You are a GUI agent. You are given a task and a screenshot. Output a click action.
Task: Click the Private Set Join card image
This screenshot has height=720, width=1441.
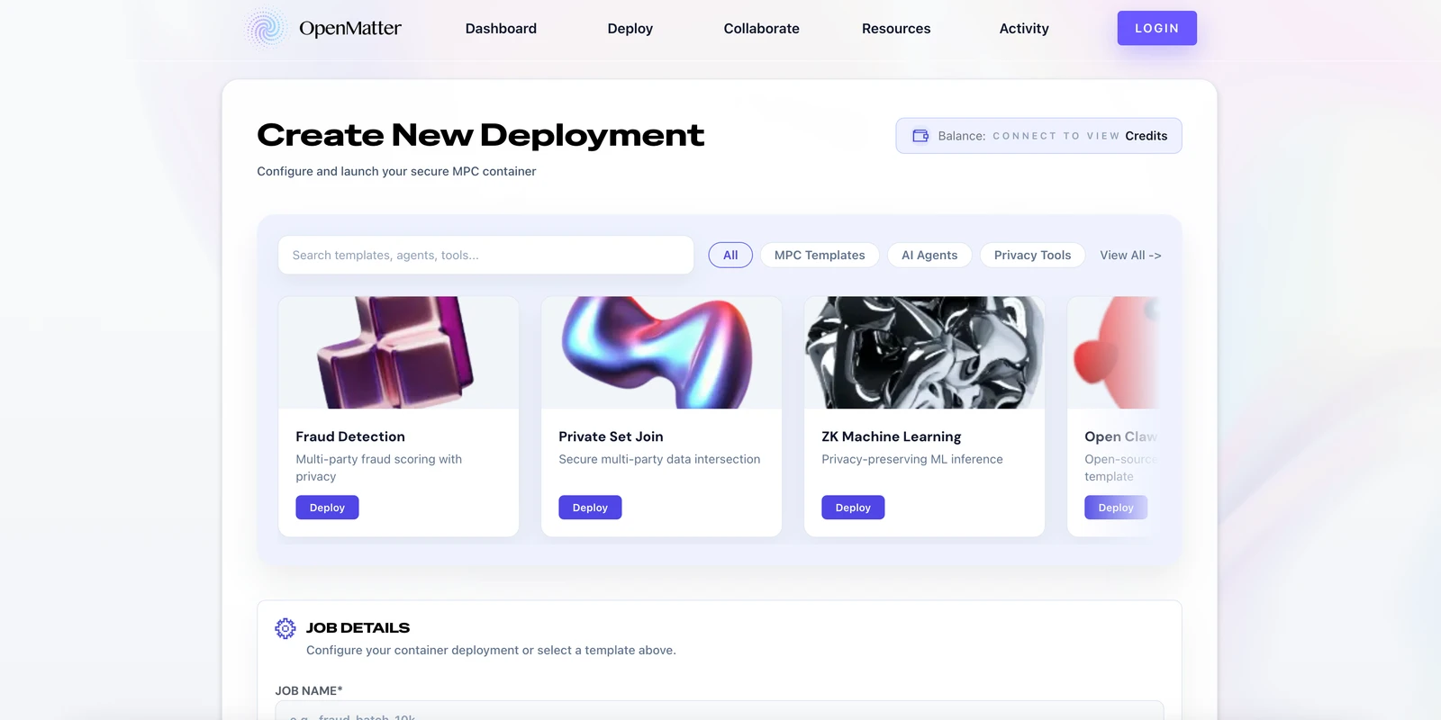662,353
